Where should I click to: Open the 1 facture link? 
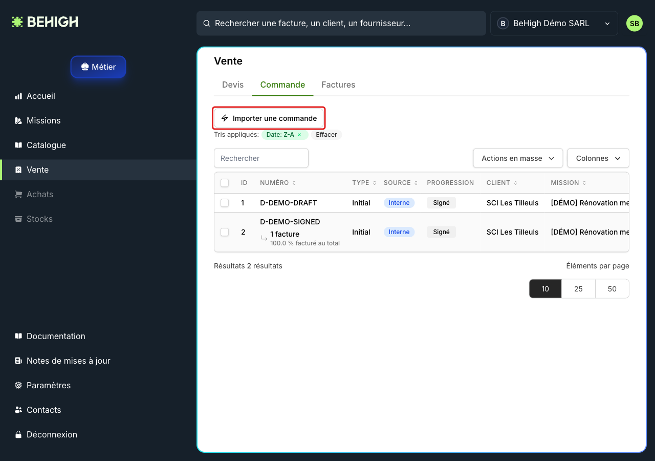coord(285,234)
